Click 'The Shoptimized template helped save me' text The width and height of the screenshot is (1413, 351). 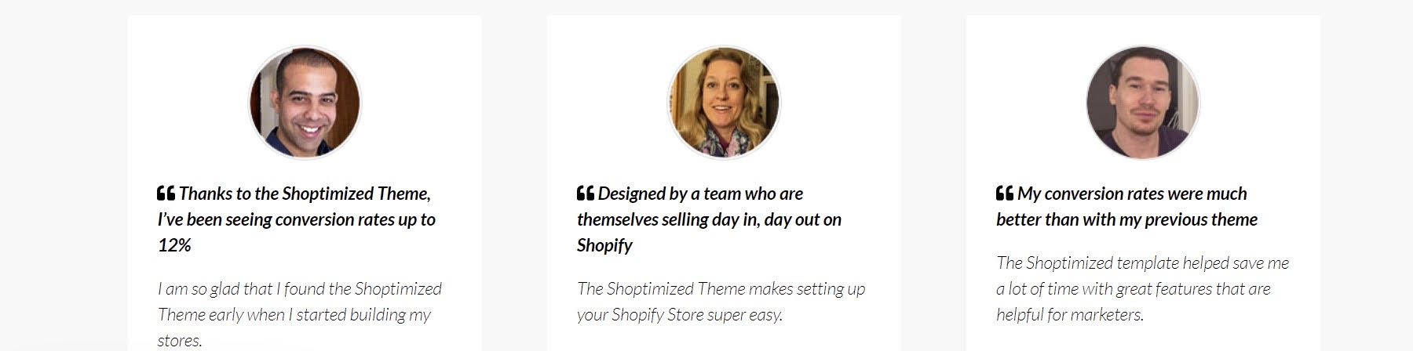1142,263
